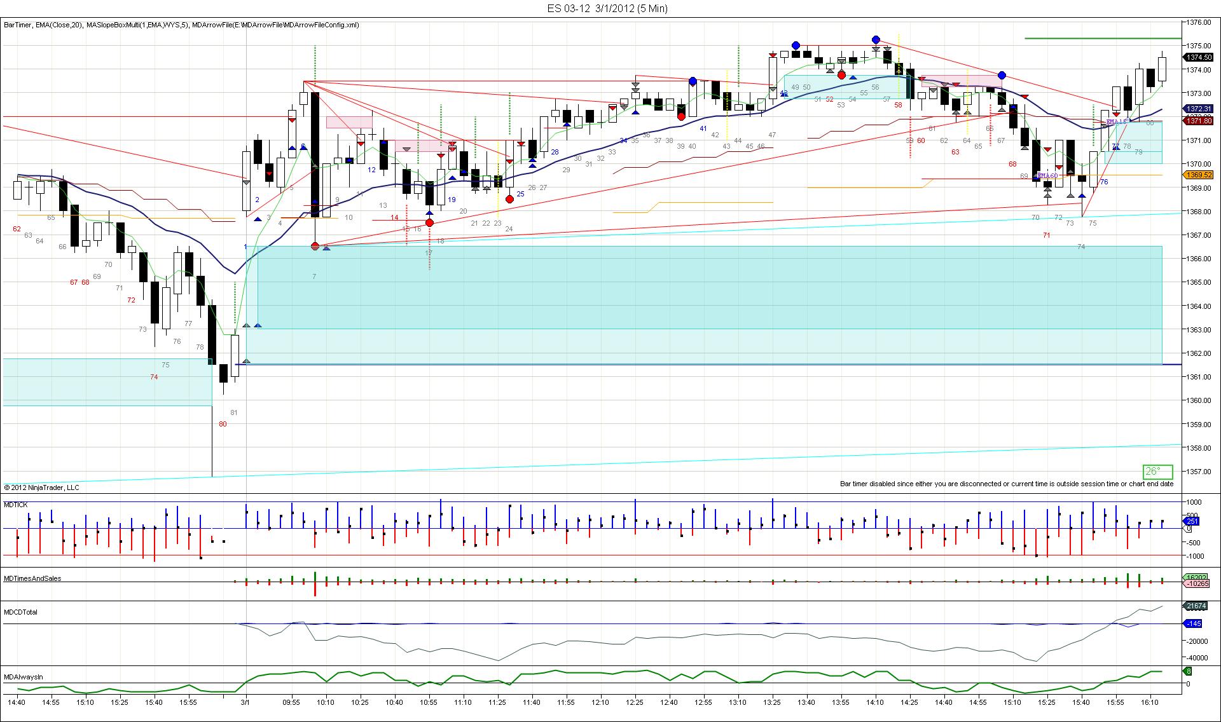Click the gray bar number 81 label
The width and height of the screenshot is (1221, 722).
coord(234,412)
